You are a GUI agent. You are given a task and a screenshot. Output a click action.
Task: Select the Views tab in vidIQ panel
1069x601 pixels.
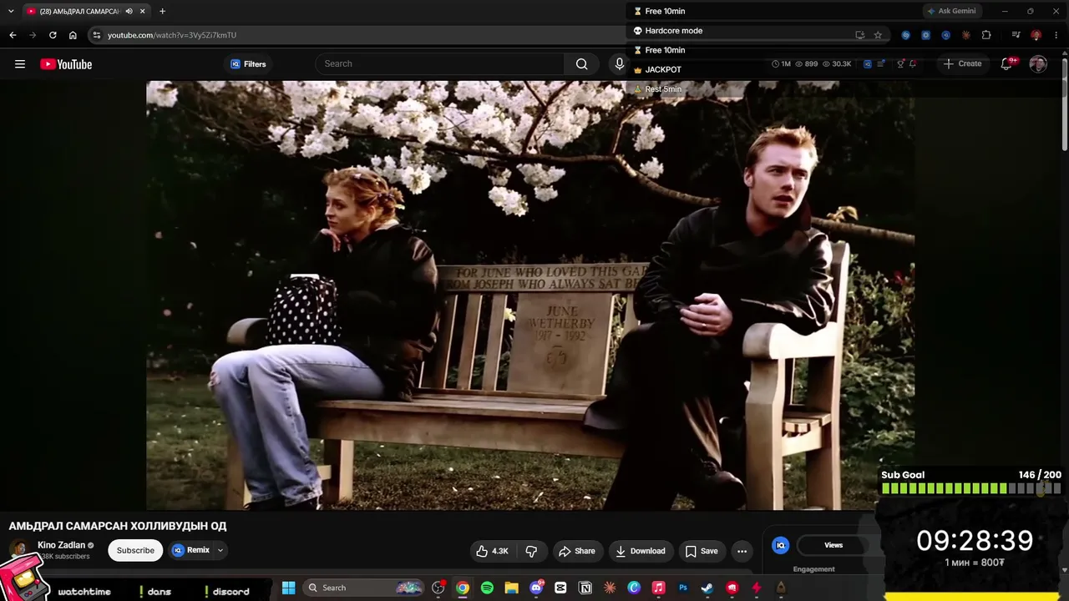point(833,545)
